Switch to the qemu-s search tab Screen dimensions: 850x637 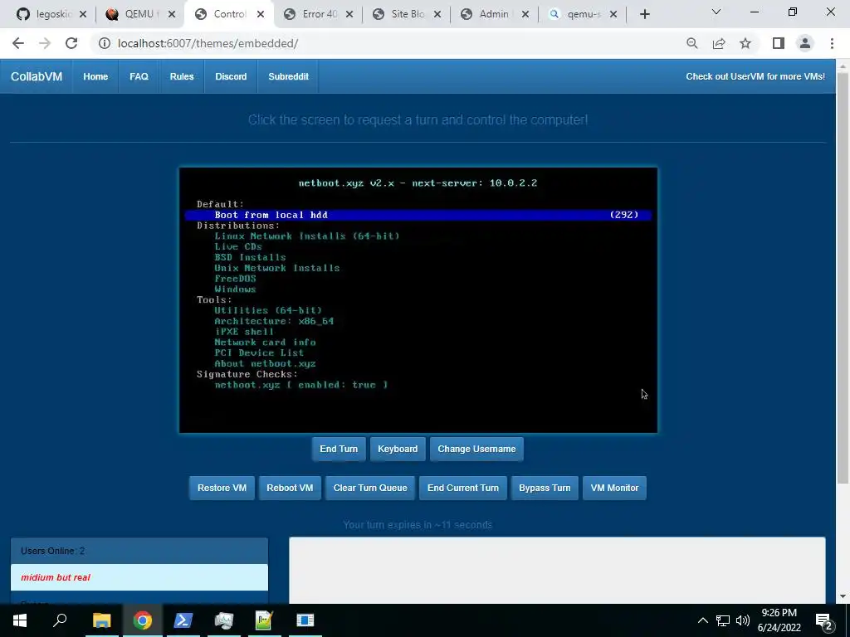click(x=580, y=14)
